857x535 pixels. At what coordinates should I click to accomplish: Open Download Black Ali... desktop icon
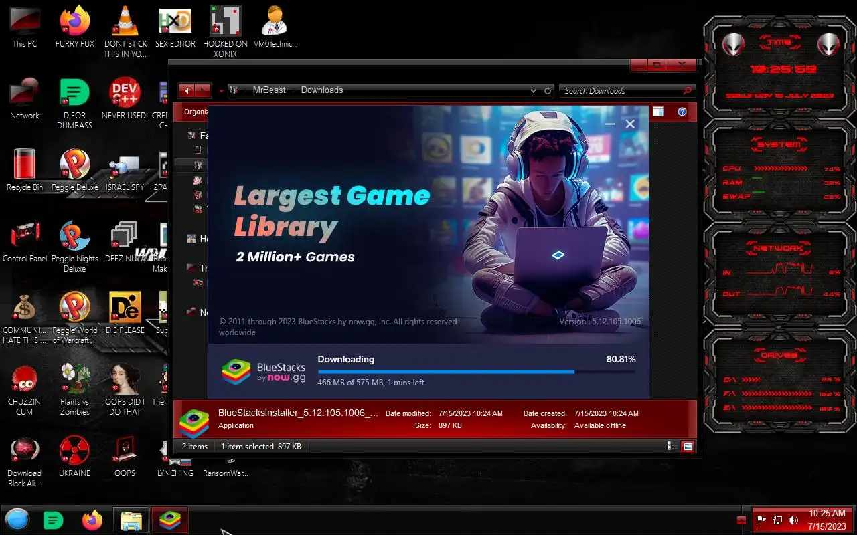tap(25, 461)
